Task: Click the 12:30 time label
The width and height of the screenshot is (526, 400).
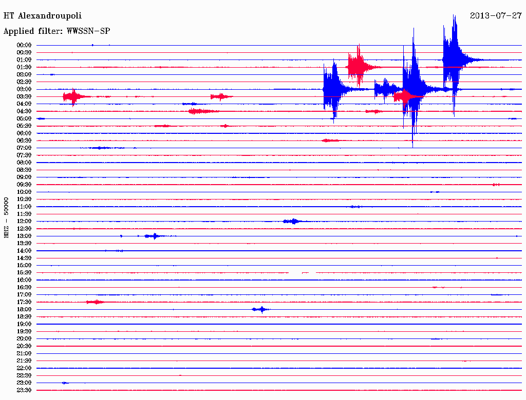Action: (x=24, y=229)
